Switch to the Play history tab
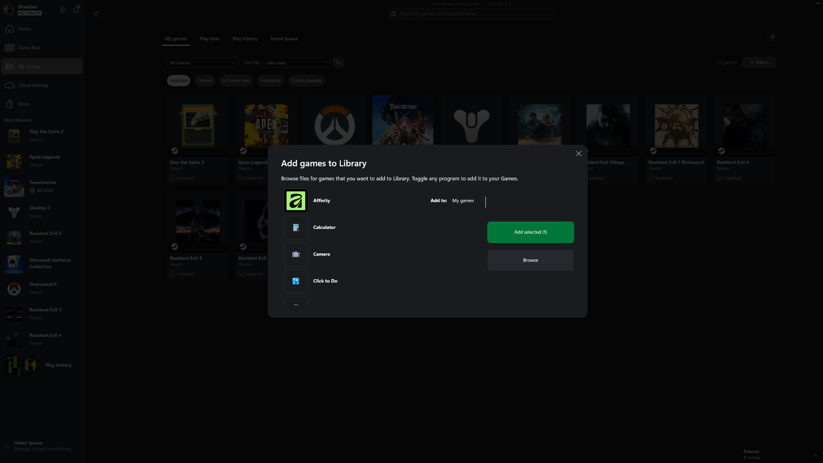 point(245,39)
